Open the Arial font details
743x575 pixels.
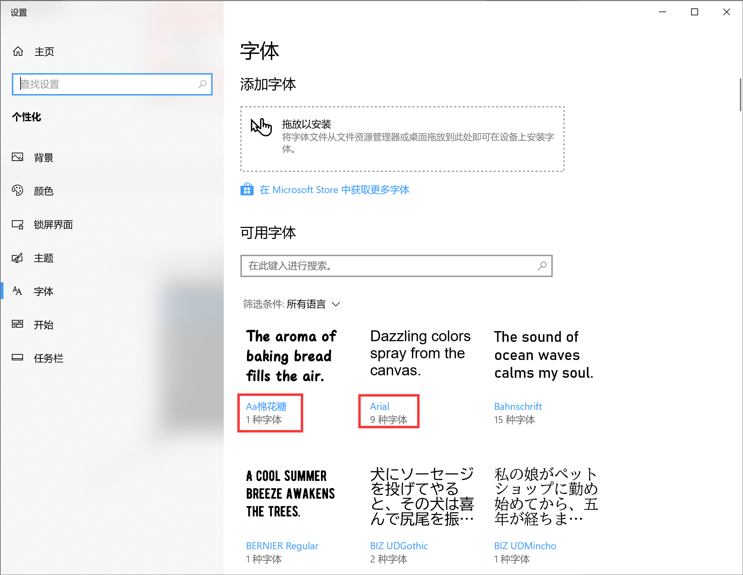[x=380, y=406]
